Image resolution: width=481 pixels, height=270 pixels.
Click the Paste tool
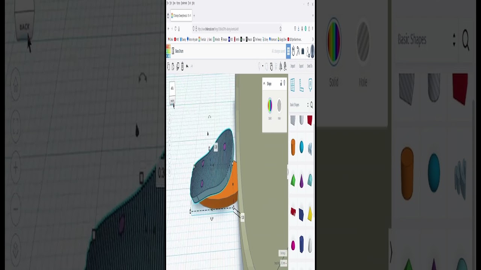pyautogui.click(x=173, y=66)
